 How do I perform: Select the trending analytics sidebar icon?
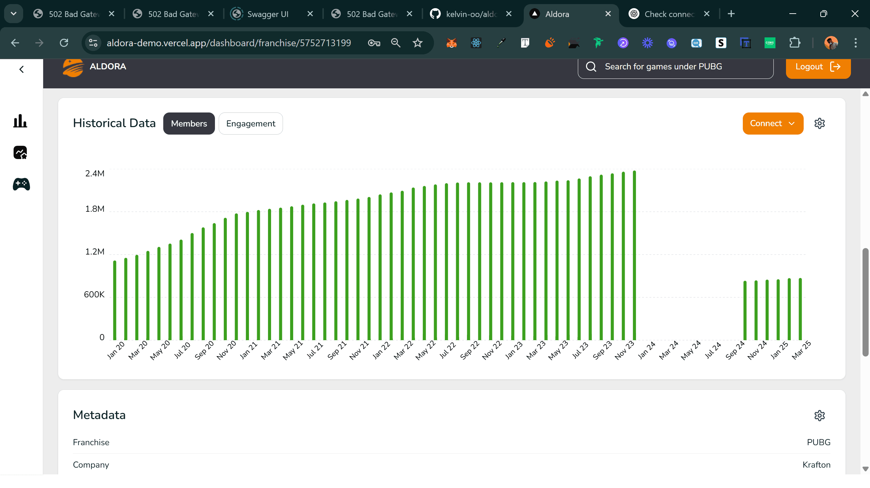[x=20, y=153]
